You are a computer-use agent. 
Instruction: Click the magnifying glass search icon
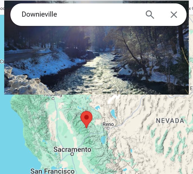150,15
